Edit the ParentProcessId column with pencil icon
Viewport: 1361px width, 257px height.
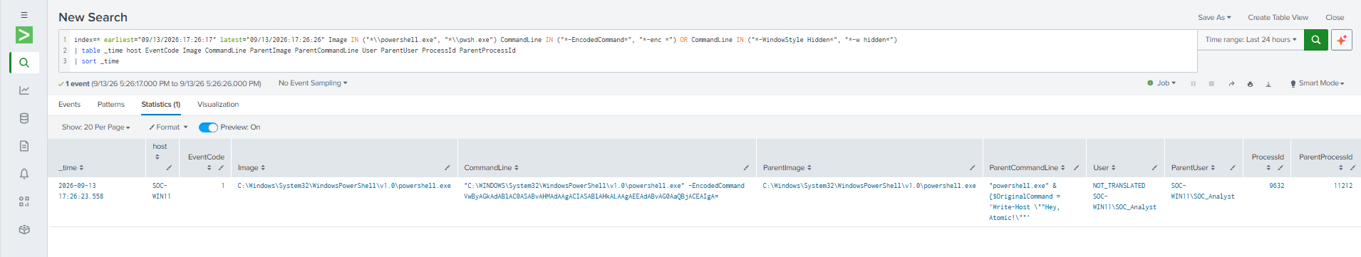(x=1352, y=168)
